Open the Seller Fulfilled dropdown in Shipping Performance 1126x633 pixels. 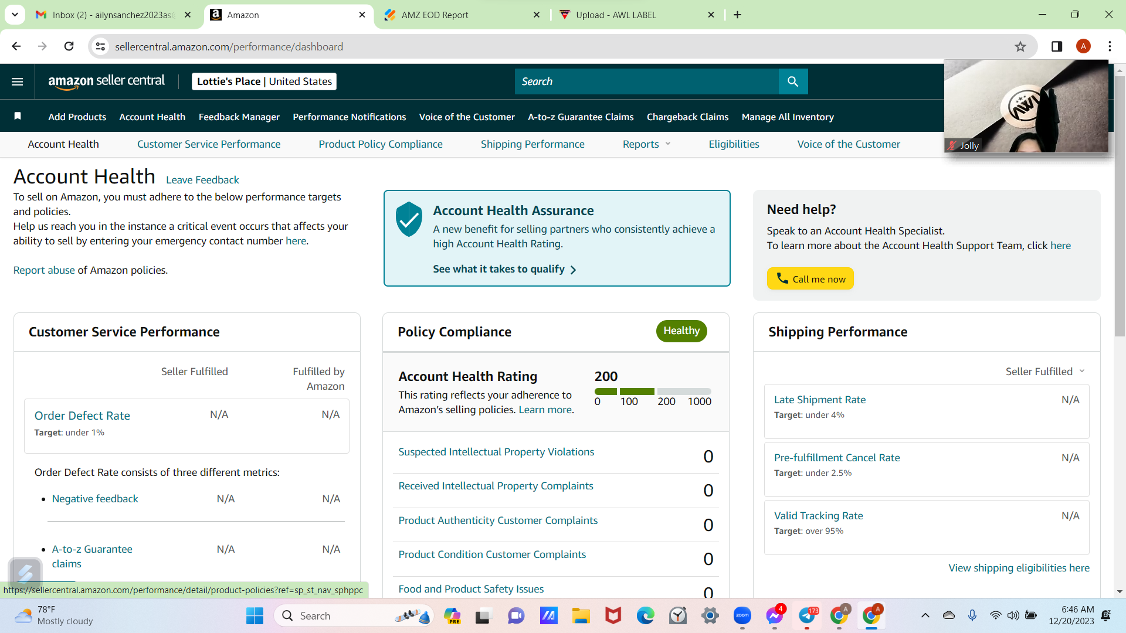point(1045,372)
